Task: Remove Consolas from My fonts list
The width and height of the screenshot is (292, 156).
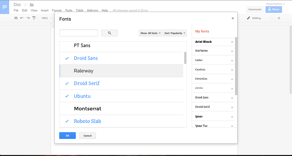Action: click(x=232, y=79)
